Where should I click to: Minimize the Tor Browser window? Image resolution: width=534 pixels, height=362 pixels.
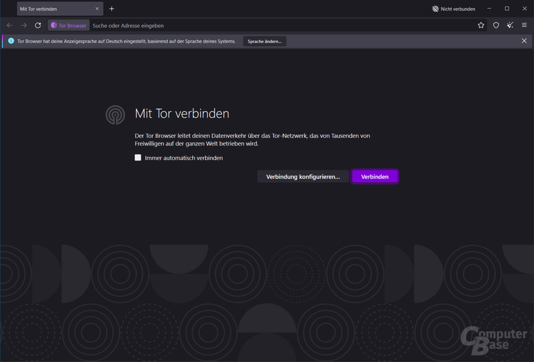click(489, 9)
